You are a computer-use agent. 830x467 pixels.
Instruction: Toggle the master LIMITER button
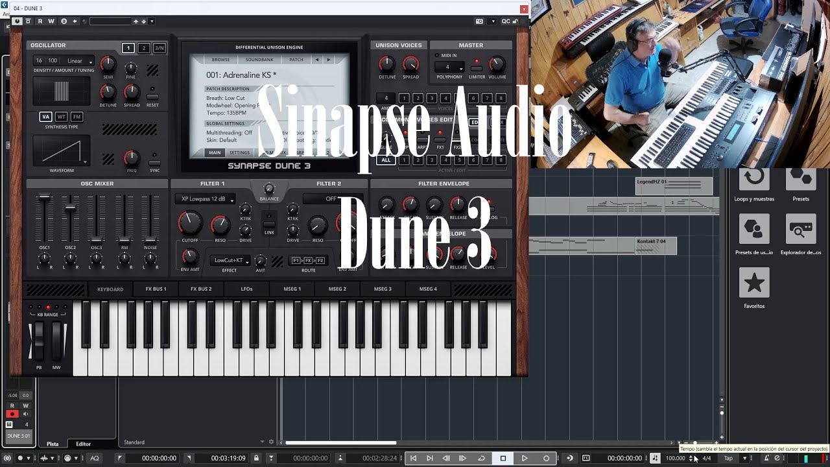(477, 68)
